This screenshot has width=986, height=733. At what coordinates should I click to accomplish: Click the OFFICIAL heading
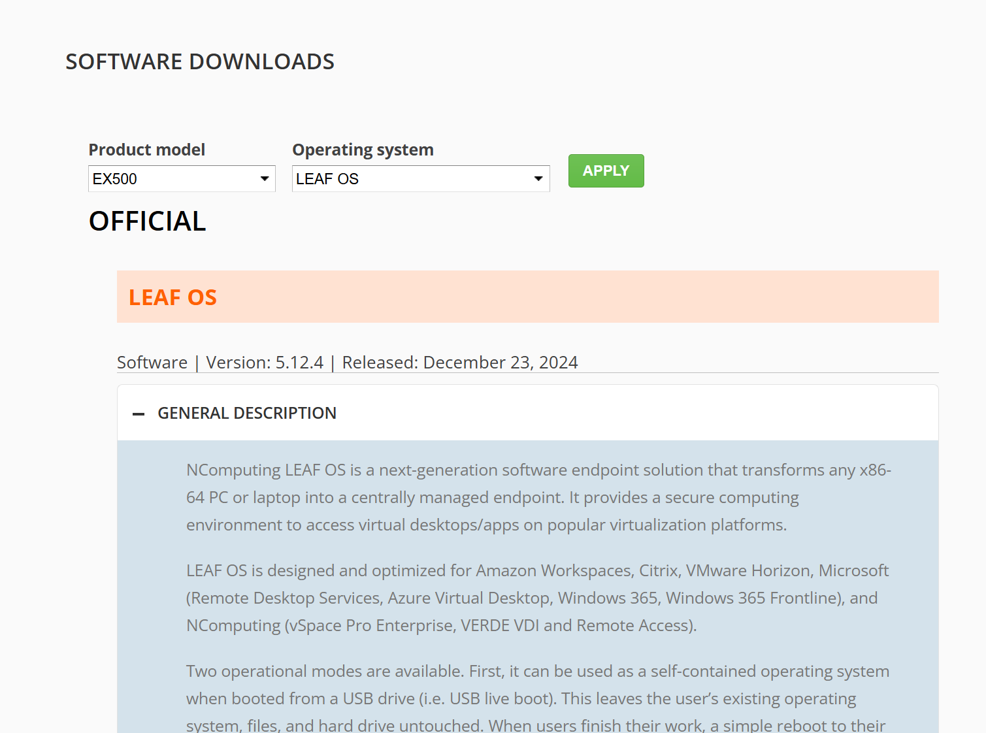coord(148,221)
